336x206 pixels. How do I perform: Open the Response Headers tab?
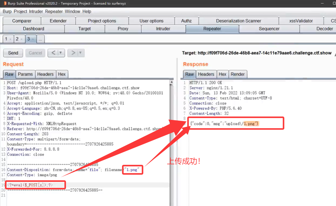coord(206,74)
